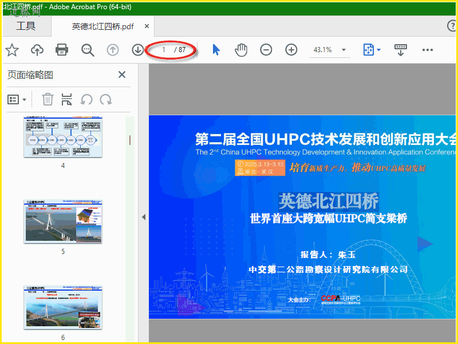
Task: Activate the hand pan tool
Action: (241, 50)
